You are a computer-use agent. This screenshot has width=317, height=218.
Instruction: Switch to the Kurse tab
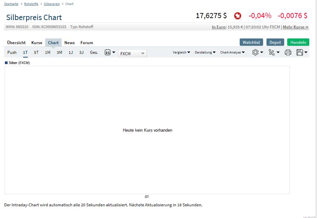click(37, 42)
